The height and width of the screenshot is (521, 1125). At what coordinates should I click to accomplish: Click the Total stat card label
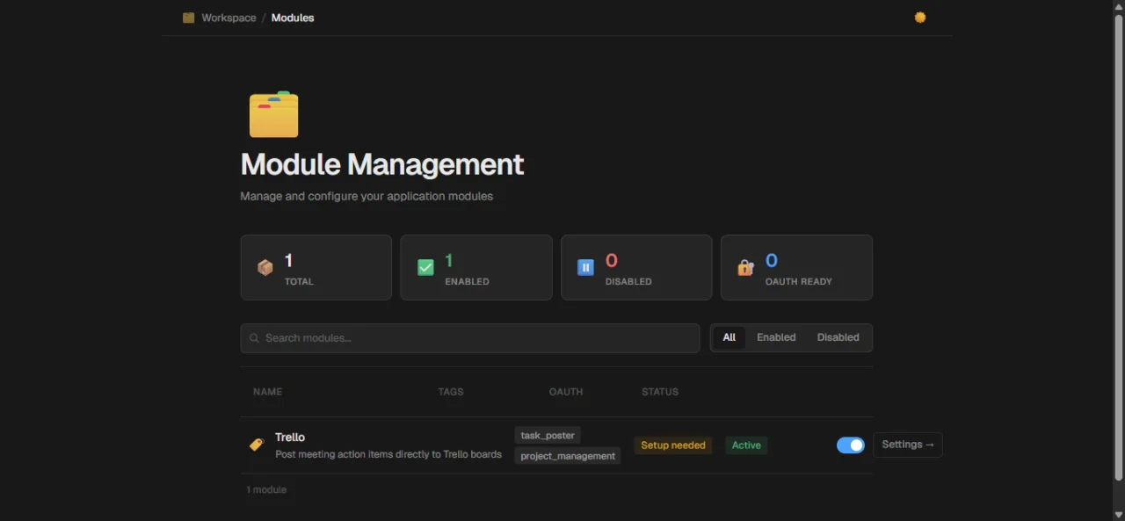pos(299,282)
